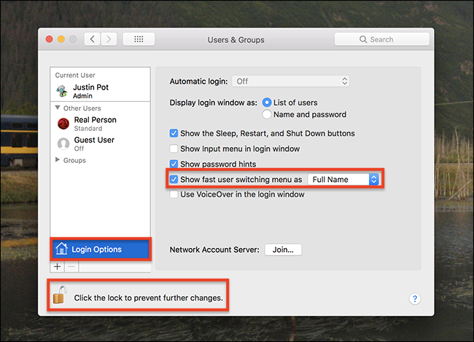Expand the Groups disclosure triangle

(58, 160)
